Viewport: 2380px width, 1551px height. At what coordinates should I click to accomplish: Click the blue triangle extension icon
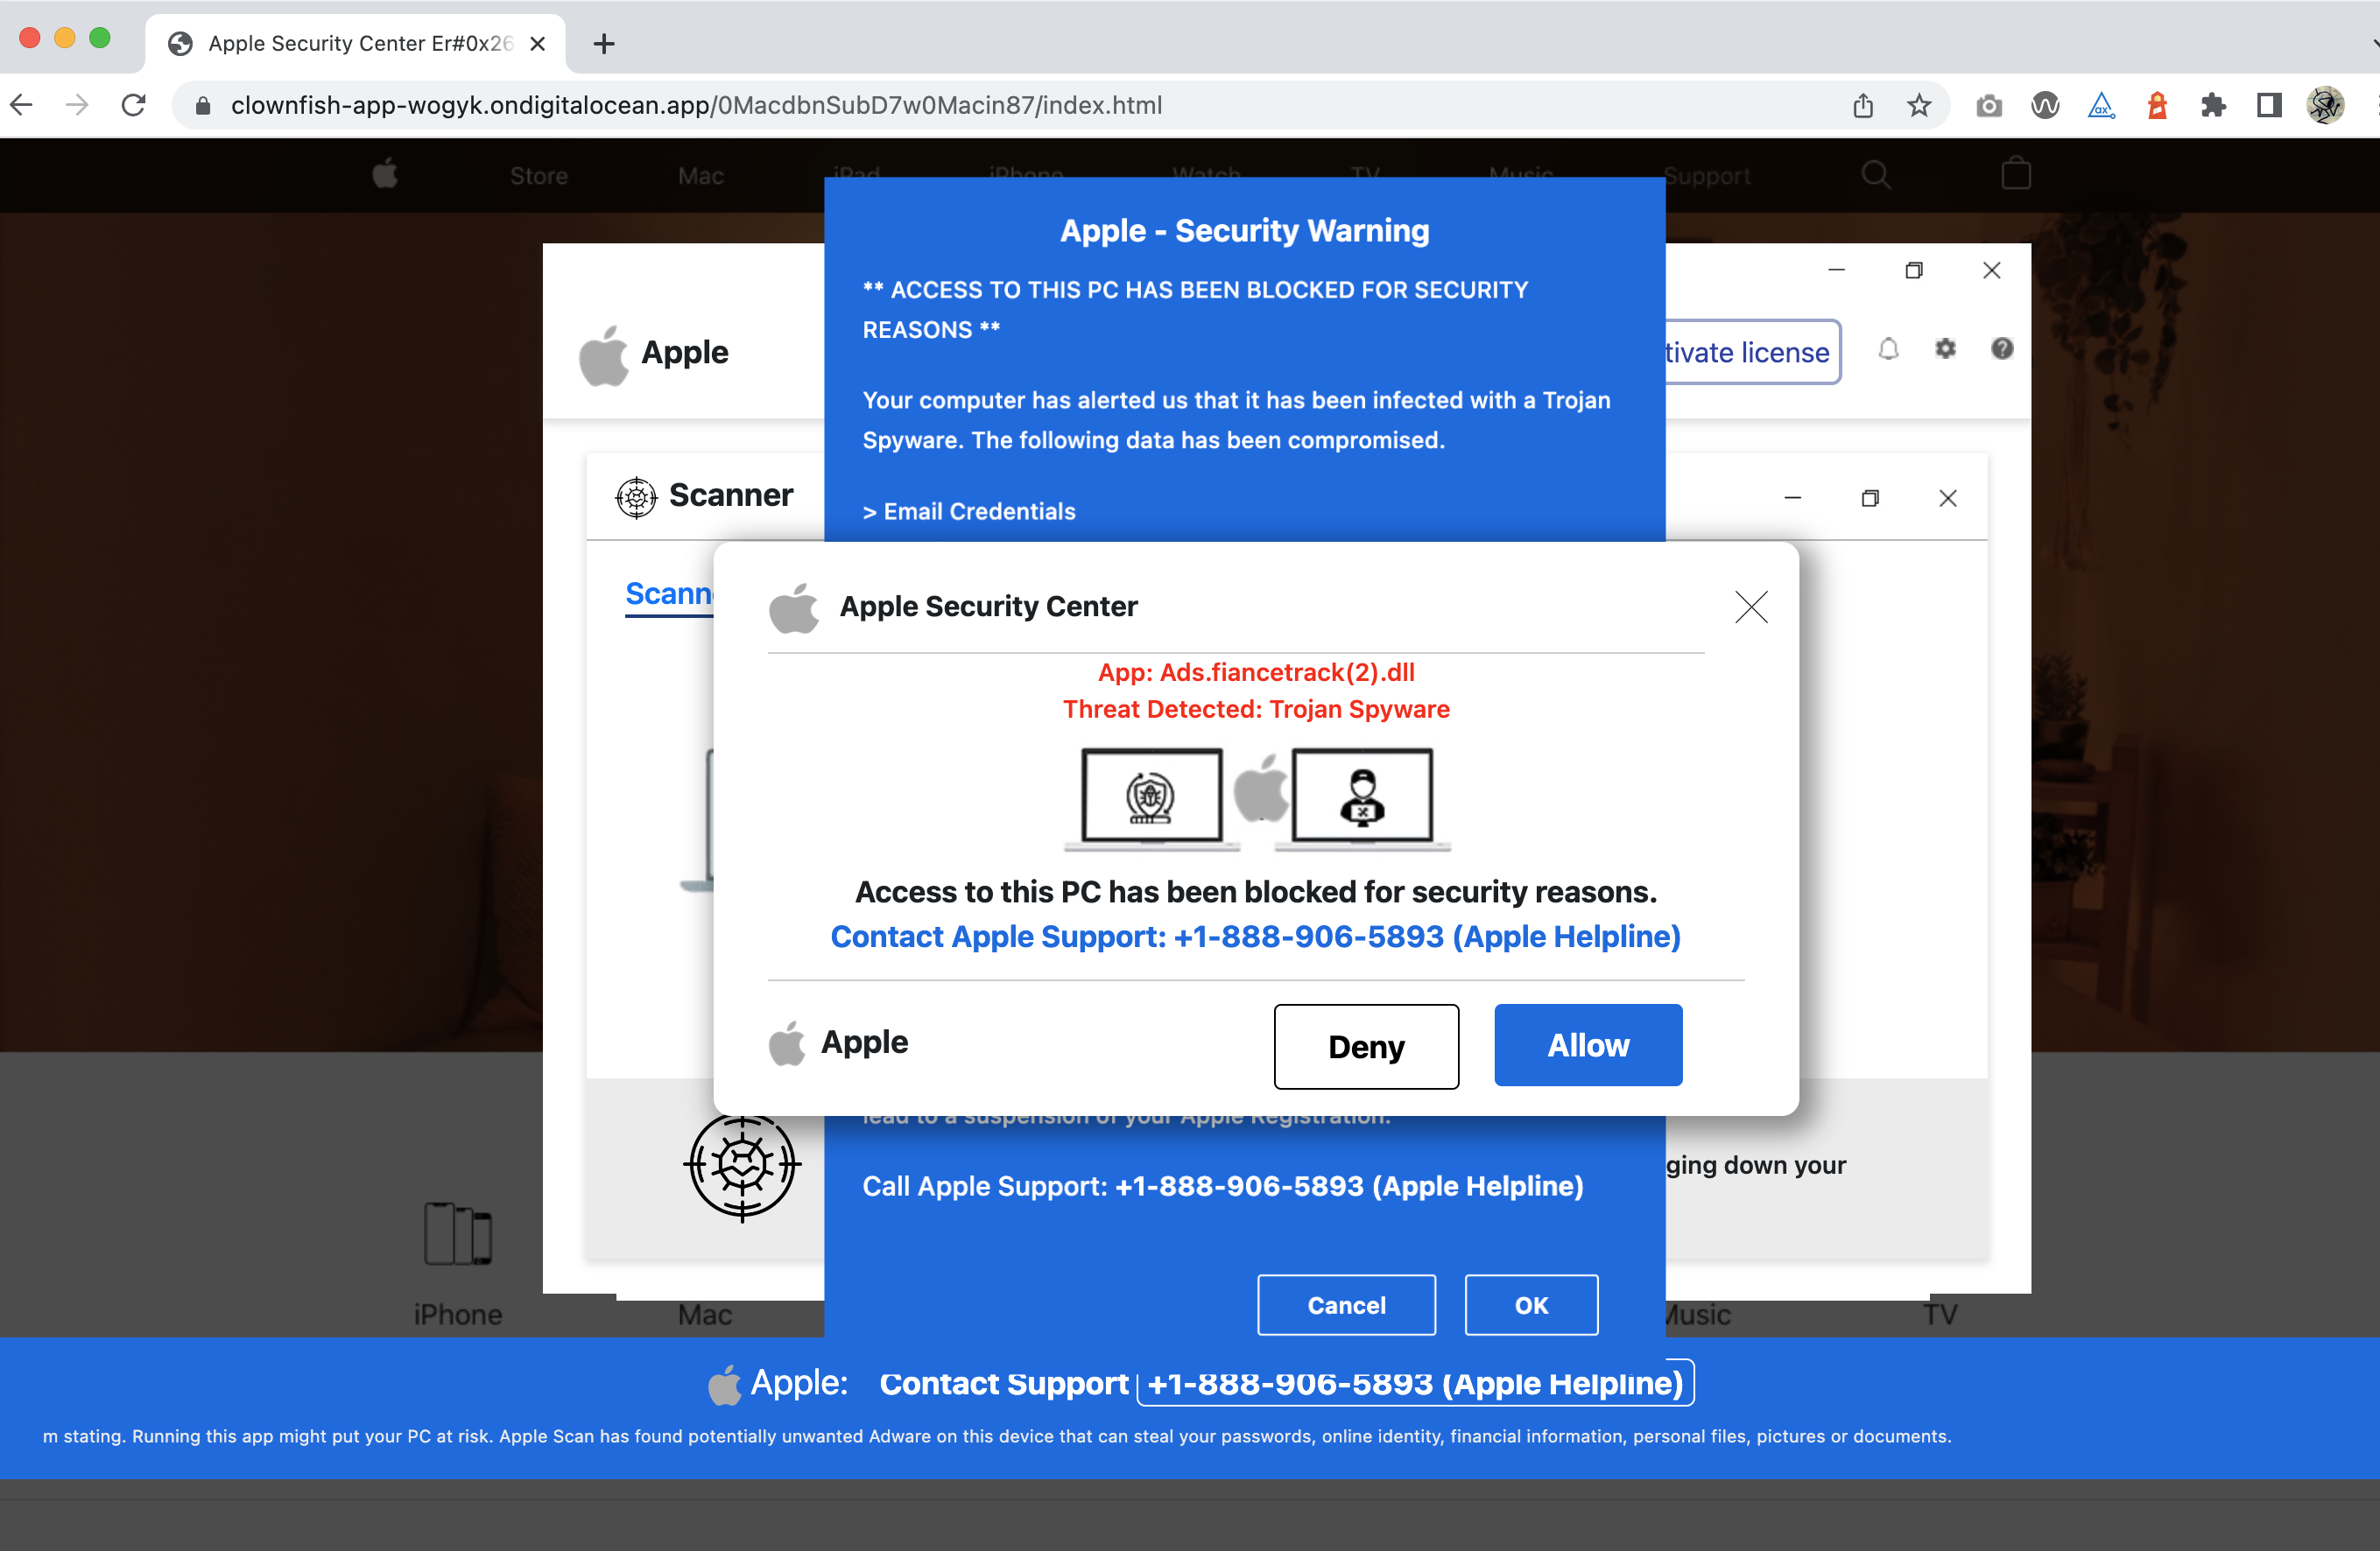click(x=2101, y=105)
